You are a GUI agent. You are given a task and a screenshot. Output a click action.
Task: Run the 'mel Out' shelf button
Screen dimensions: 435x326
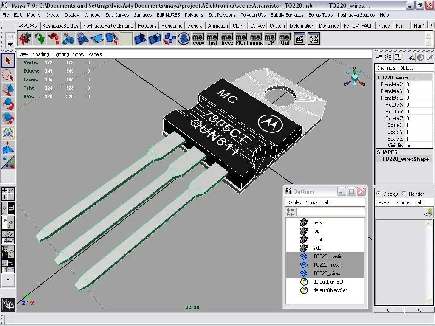point(285,39)
